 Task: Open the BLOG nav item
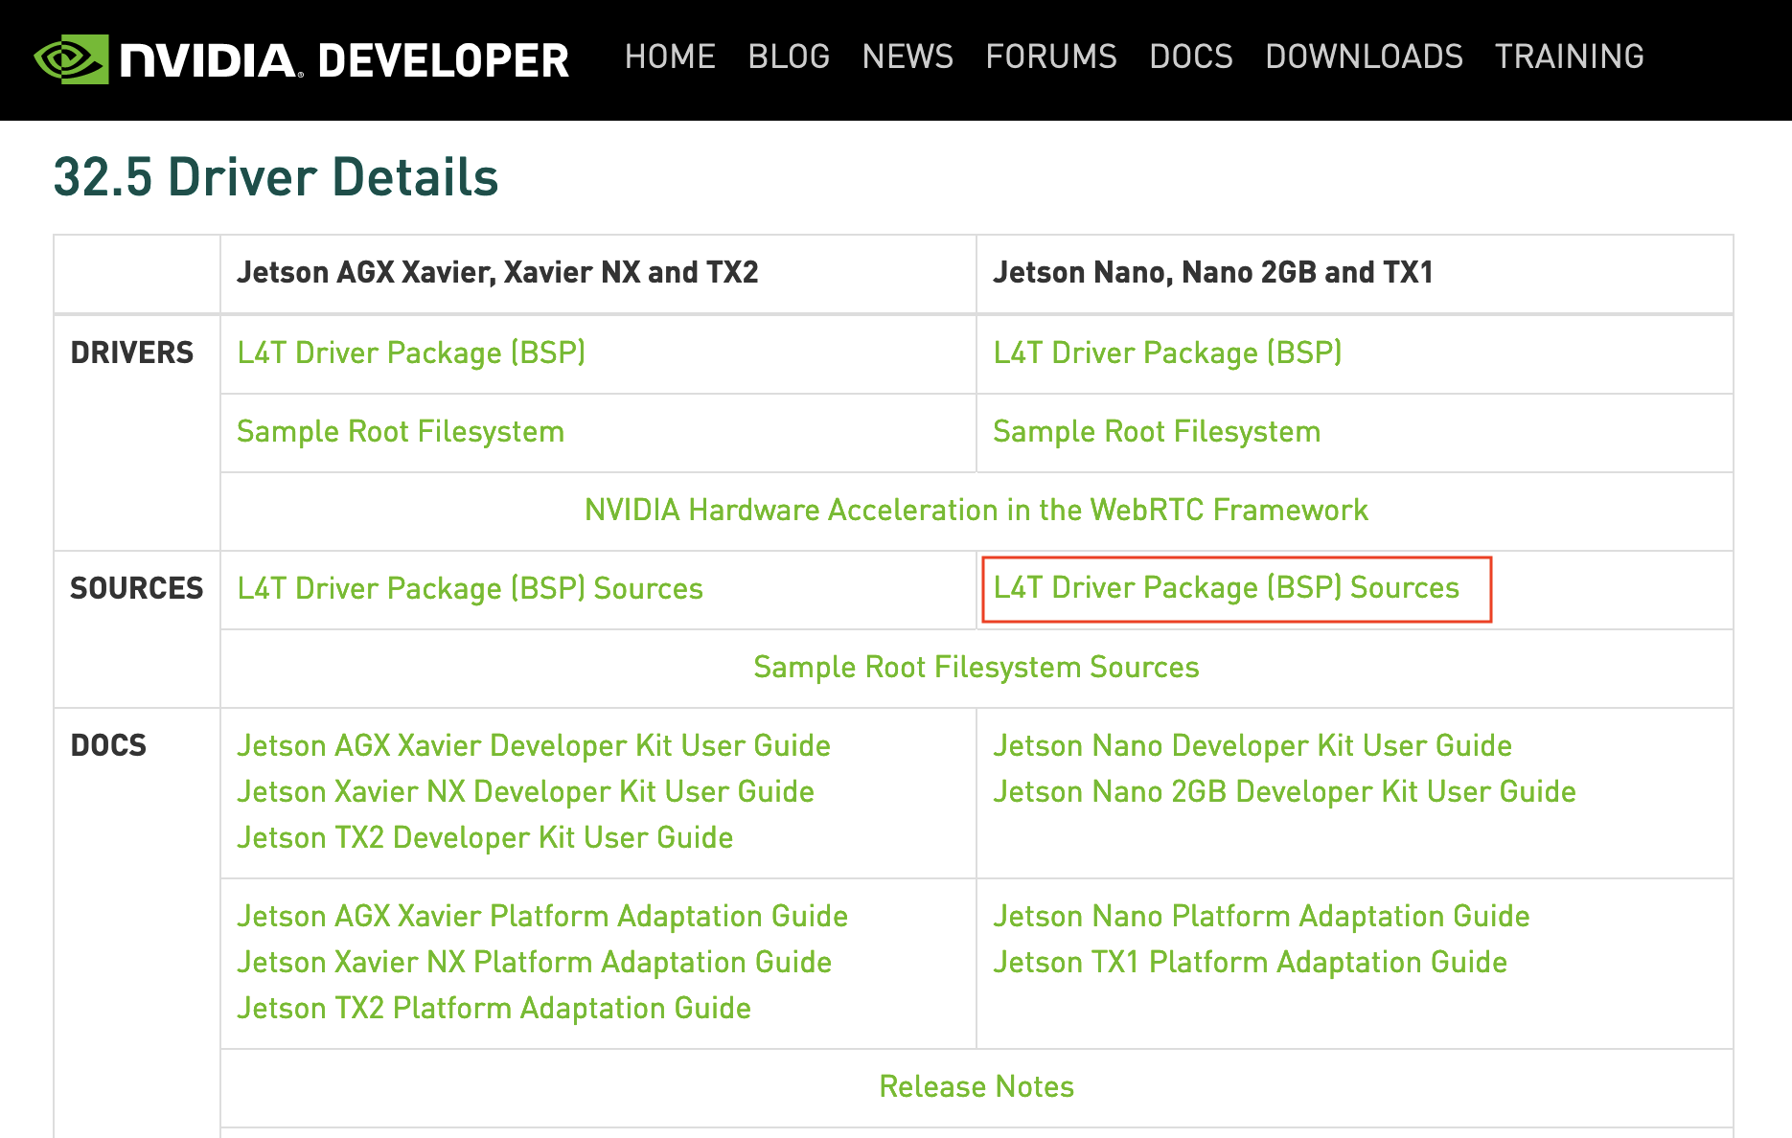pyautogui.click(x=789, y=57)
